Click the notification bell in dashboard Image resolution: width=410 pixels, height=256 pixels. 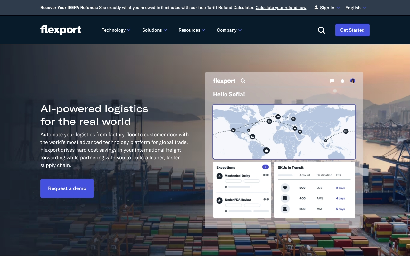(342, 81)
